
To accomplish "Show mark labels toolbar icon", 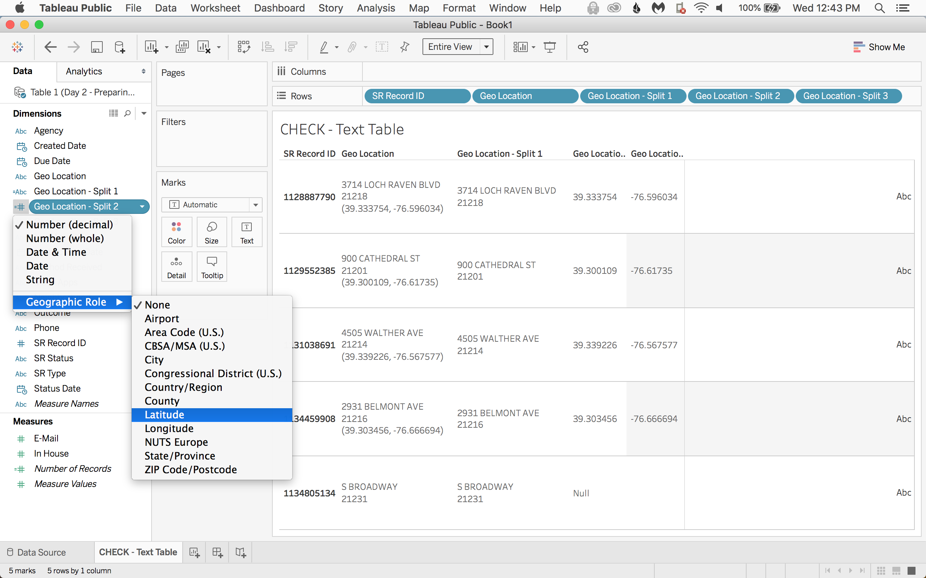I will 382,47.
